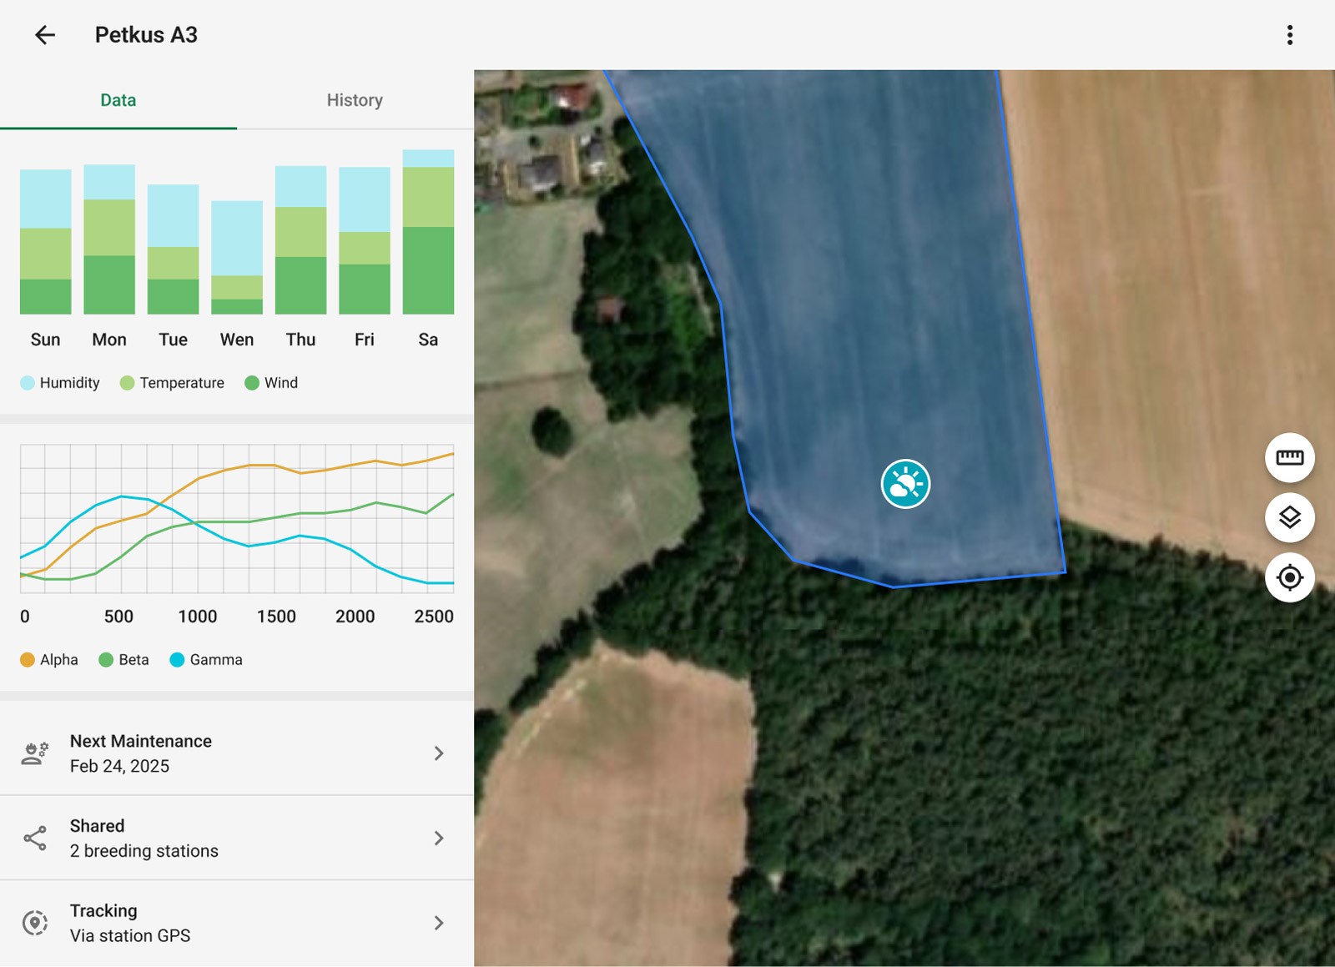The height and width of the screenshot is (967, 1335).
Task: Select the measure/ruler tool on the map
Action: pos(1288,457)
